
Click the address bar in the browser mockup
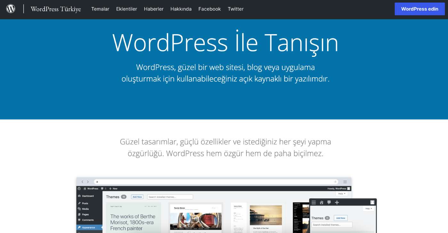click(216, 182)
